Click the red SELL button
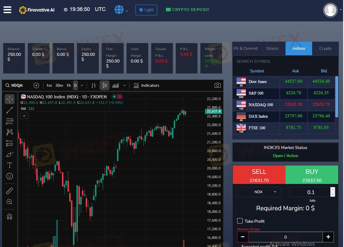 [259, 175]
